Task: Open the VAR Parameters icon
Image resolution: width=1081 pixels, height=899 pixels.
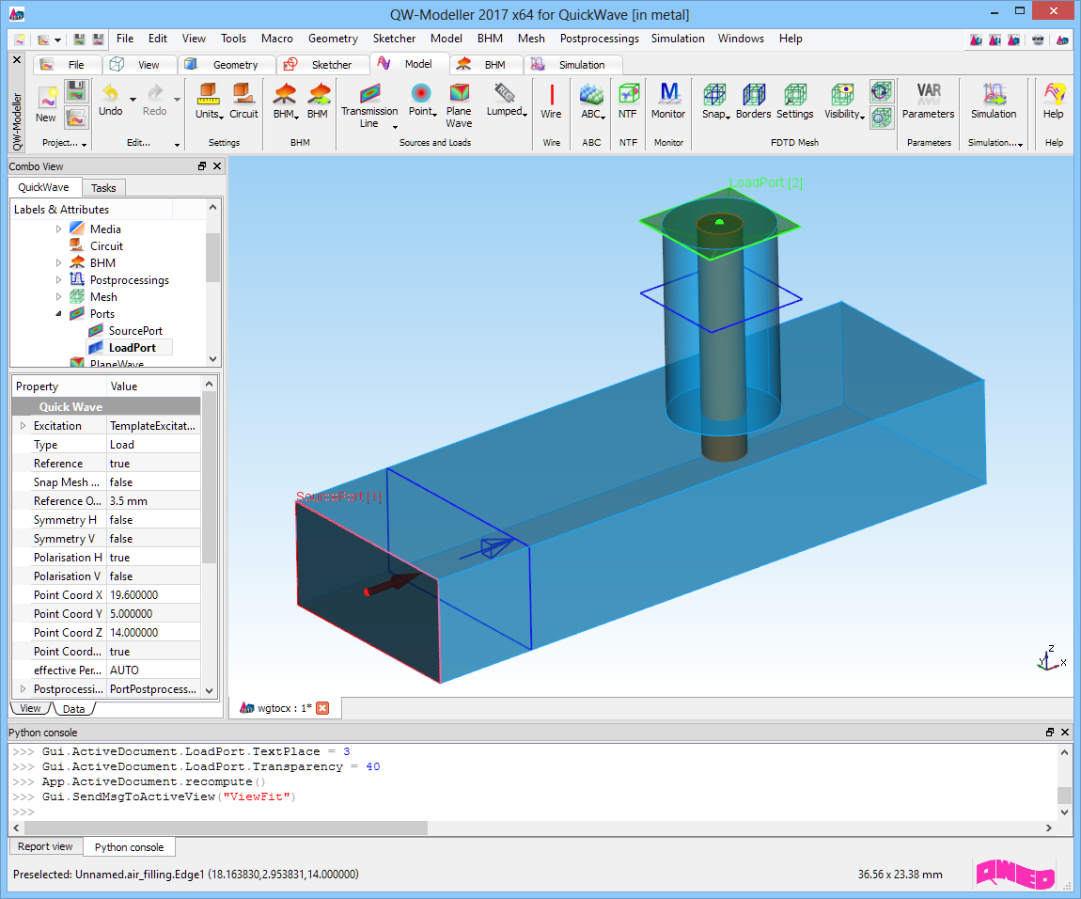Action: [929, 93]
